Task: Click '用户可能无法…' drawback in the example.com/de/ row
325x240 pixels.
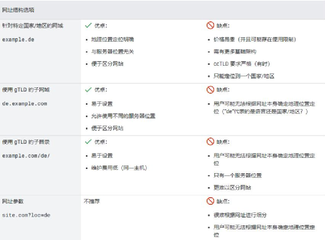Action: (x=264, y=160)
